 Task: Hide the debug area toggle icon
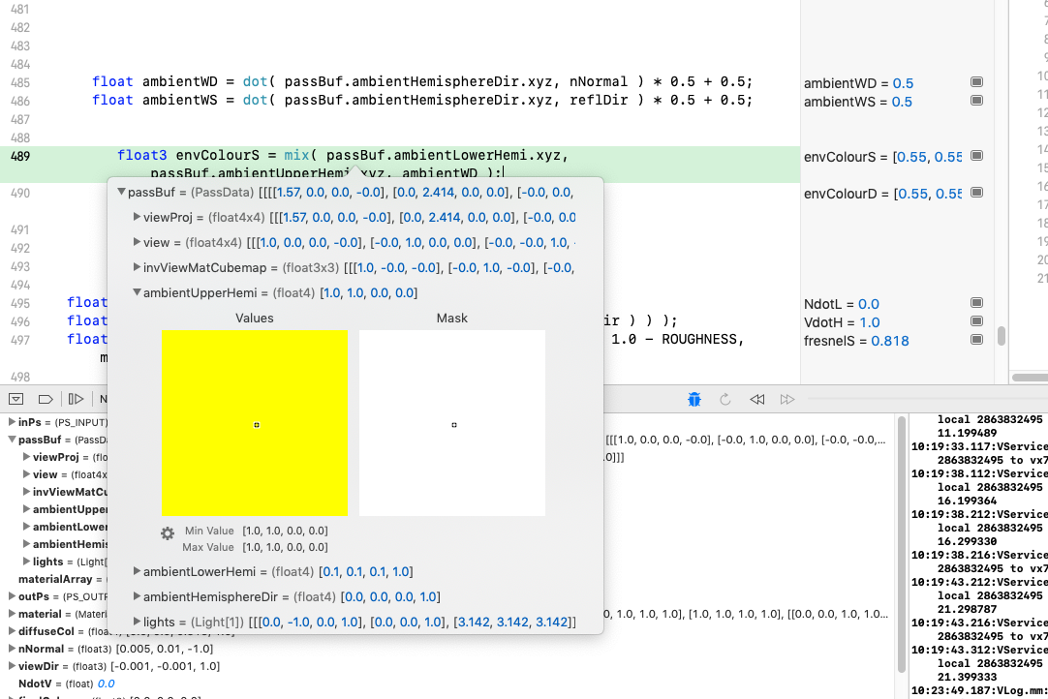click(x=16, y=399)
